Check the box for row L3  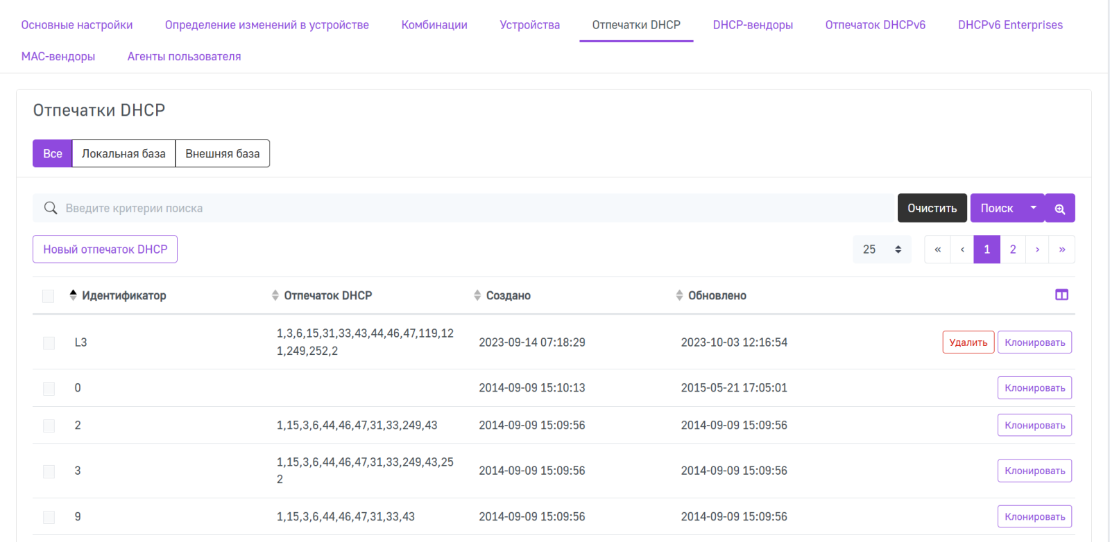click(x=49, y=343)
